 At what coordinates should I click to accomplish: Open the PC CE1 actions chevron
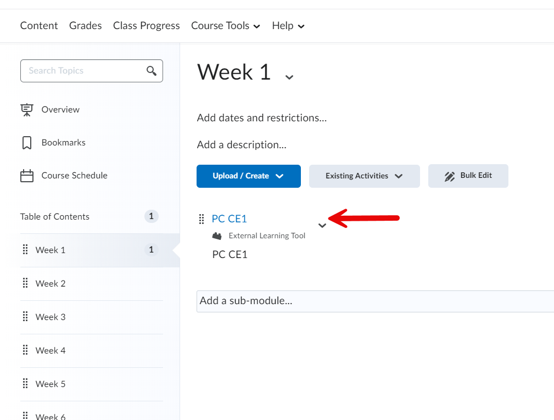(x=322, y=225)
